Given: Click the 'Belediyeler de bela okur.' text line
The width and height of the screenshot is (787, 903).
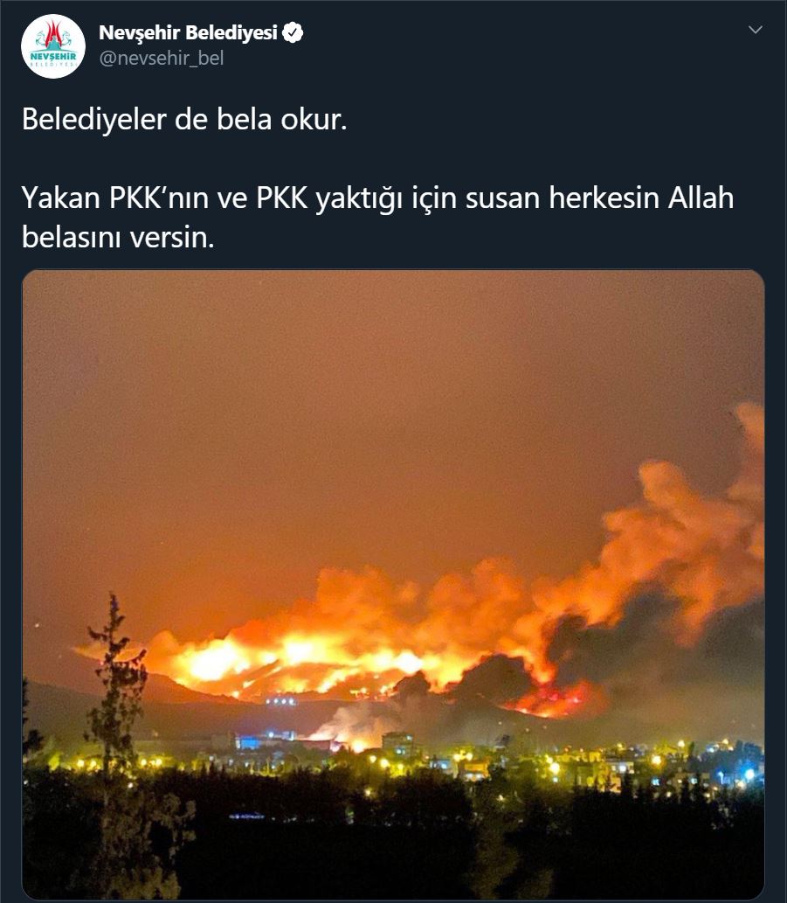Looking at the screenshot, I should coord(184,119).
